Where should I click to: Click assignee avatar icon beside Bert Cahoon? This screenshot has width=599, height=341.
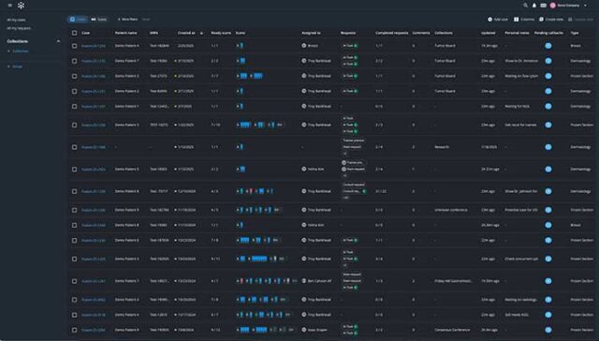303,281
